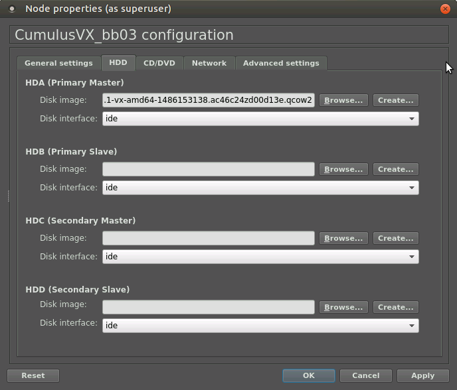Screen dimensions: 457x390
Task: Switch to the General settings tab
Action: click(58, 63)
